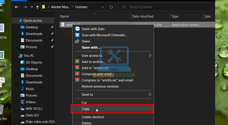Select Open with... in context menu

pyautogui.click(x=91, y=47)
